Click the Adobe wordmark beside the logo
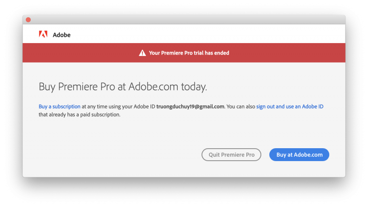The image size is (368, 207). (61, 35)
